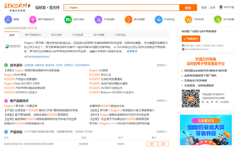
Task: Open Rogers UL报告 link
Action: pyautogui.click(x=98, y=70)
